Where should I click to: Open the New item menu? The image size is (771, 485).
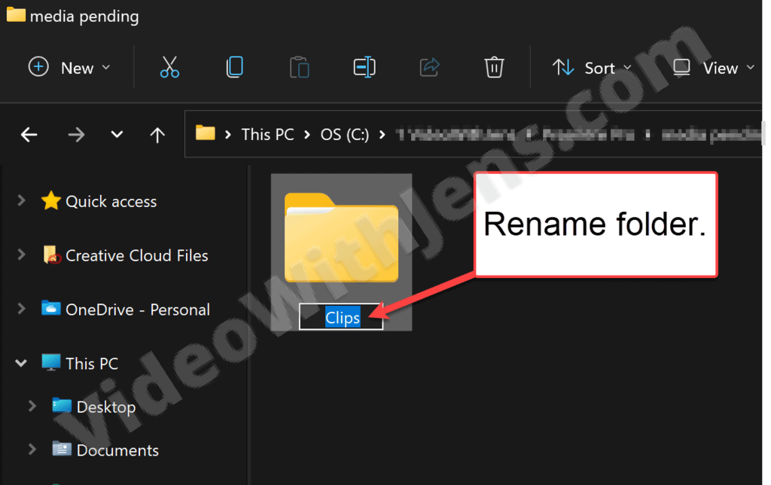tap(69, 67)
